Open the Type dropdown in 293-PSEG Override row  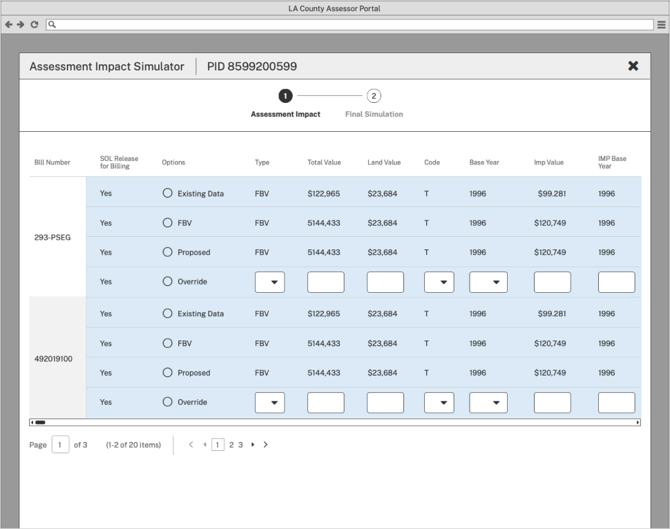pos(269,282)
